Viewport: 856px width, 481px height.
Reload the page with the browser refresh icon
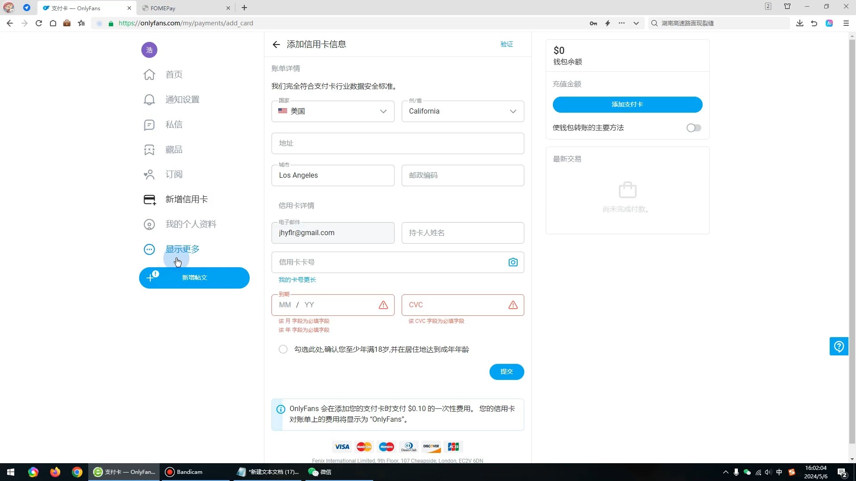39,23
